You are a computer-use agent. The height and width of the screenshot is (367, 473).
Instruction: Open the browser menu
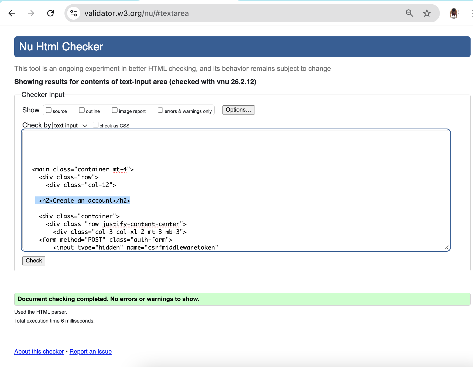point(472,13)
